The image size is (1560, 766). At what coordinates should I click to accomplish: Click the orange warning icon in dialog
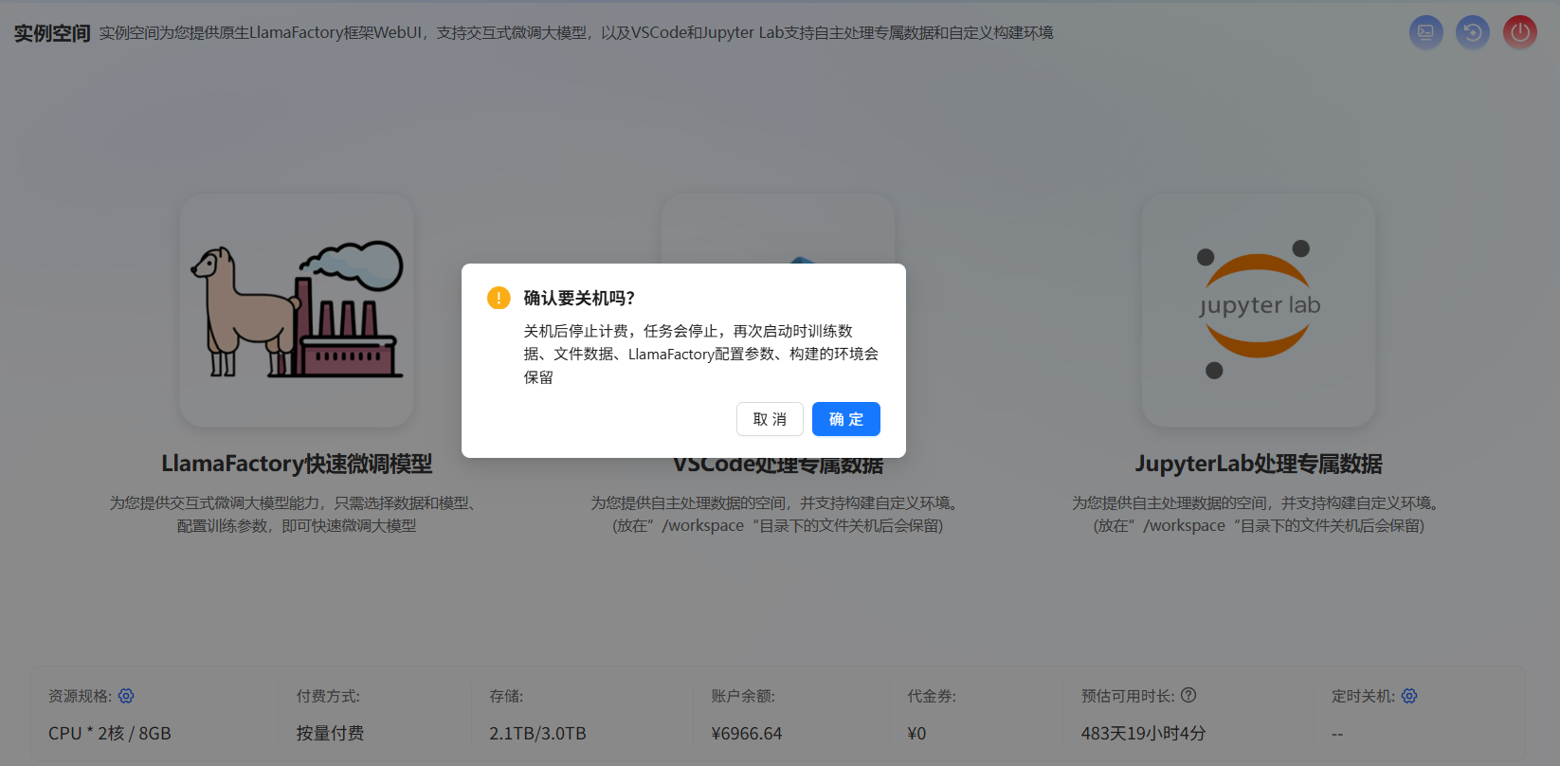499,298
